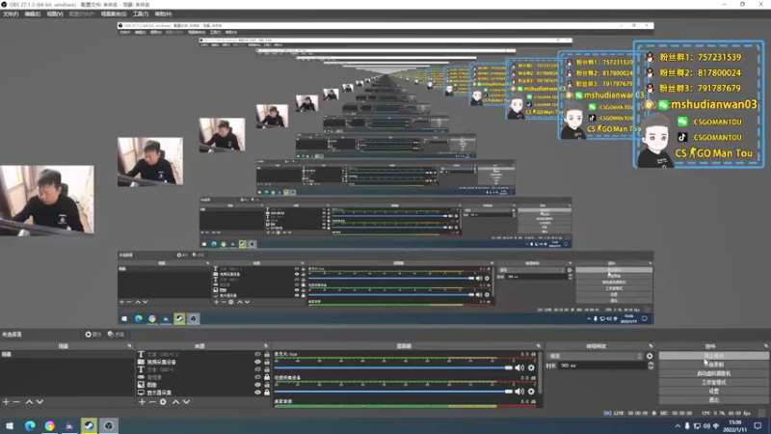
Task: Open the 麦克风/Aux channel gear settings
Action: tap(531, 367)
